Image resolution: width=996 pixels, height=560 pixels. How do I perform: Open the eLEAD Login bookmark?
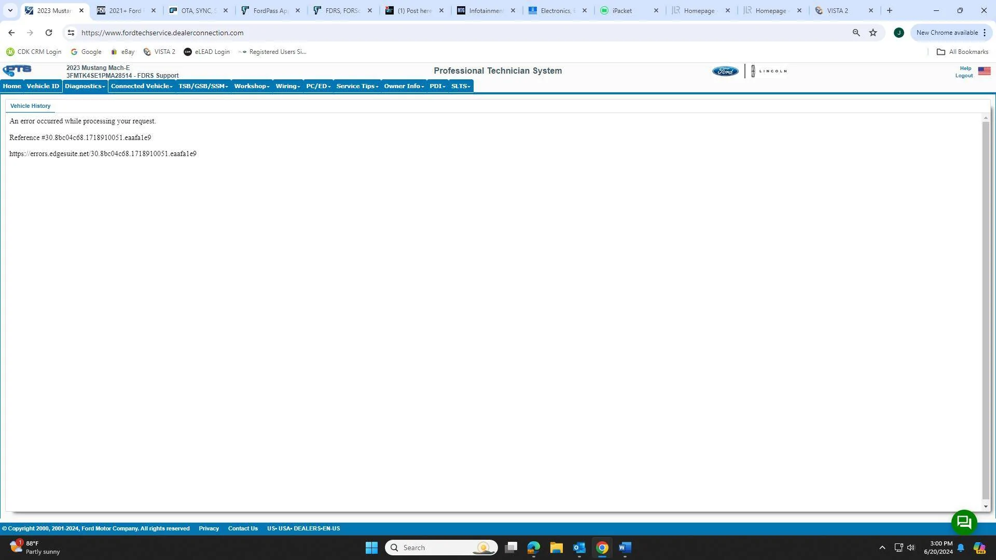[206, 52]
